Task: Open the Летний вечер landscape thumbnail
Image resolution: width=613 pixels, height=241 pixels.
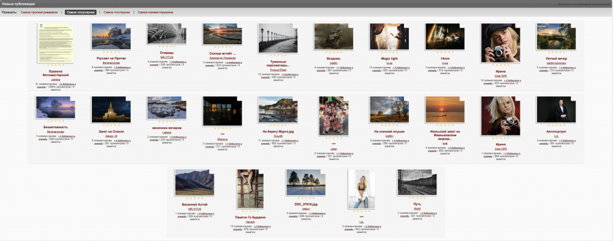Action: pos(557,36)
